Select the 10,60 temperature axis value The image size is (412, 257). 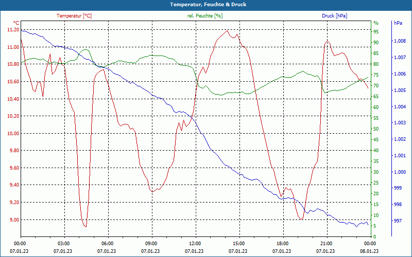(x=13, y=82)
